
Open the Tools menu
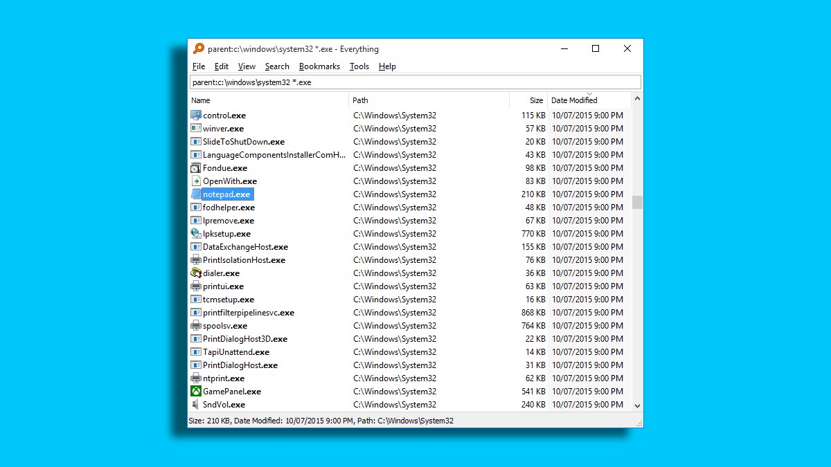[x=359, y=66]
